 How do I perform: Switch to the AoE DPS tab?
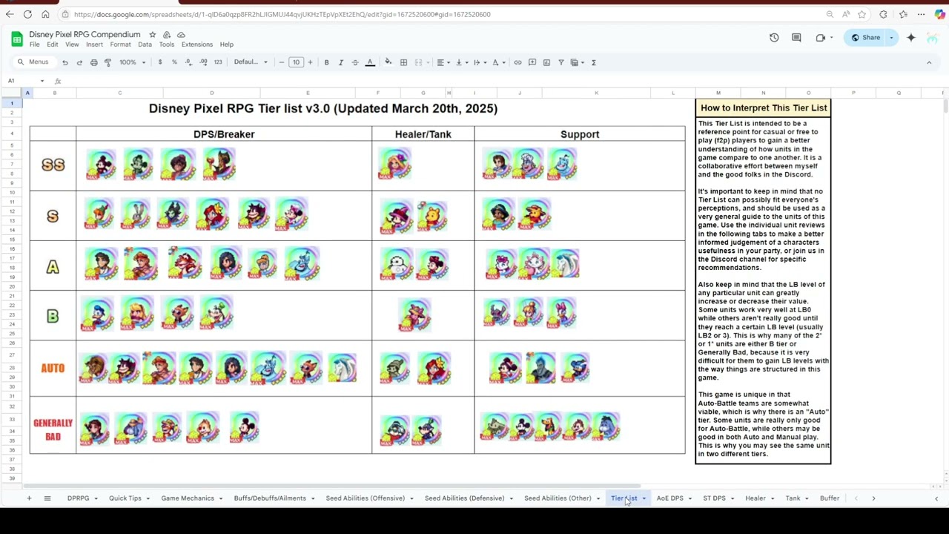tap(669, 498)
